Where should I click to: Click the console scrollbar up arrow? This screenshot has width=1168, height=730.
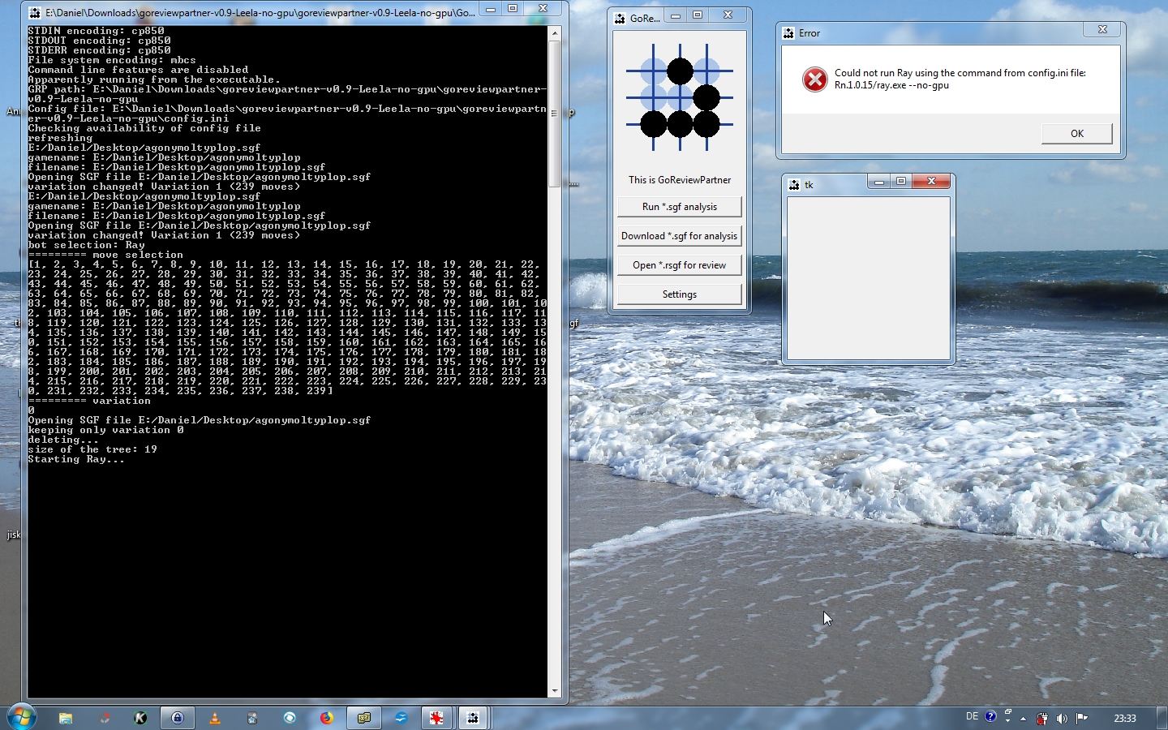[555, 33]
